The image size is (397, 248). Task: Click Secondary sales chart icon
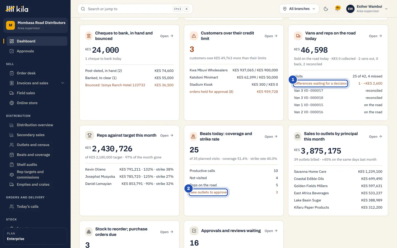[x=12, y=135]
